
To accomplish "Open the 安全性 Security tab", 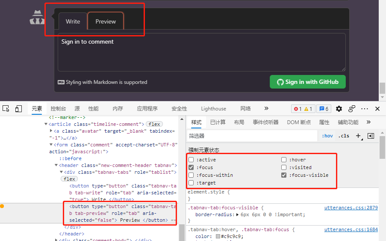I will [x=179, y=109].
